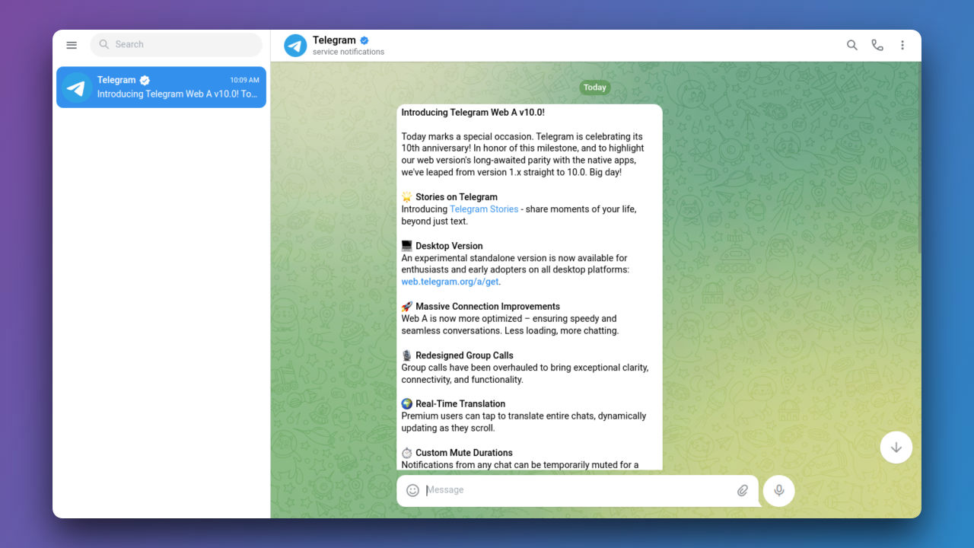The width and height of the screenshot is (974, 548).
Task: Open the three-dot more actions menu
Action: pos(902,45)
